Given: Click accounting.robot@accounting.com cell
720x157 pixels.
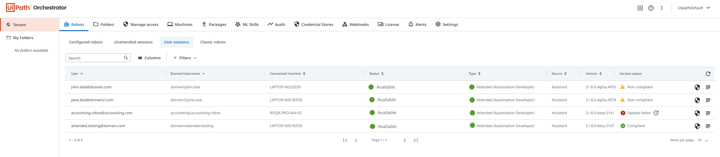Looking at the screenshot, I should click(x=102, y=113).
